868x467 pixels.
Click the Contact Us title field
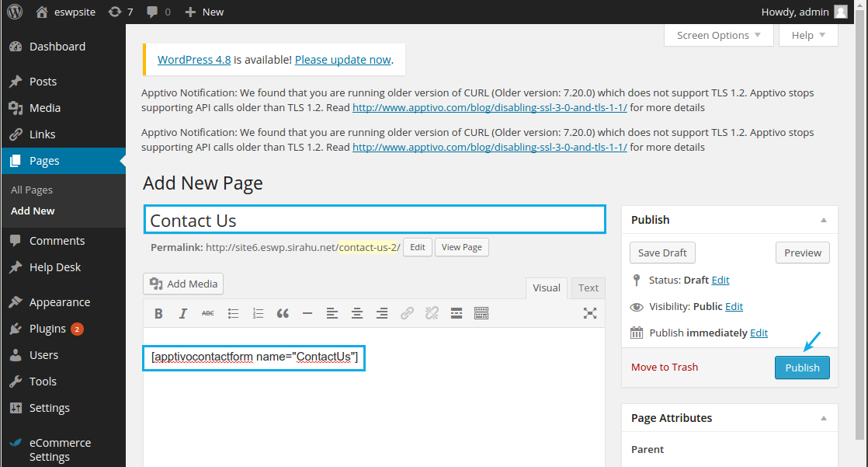(x=374, y=220)
